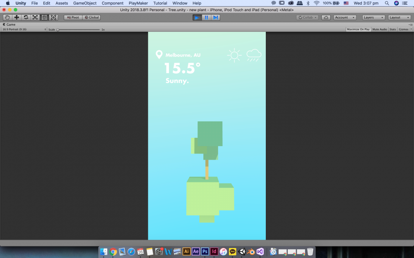The image size is (414, 258).
Task: Open the Layers dropdown
Action: click(373, 17)
